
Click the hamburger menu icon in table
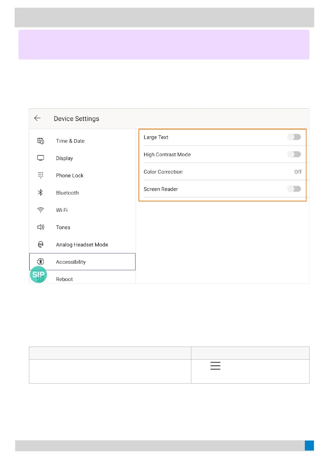(215, 366)
